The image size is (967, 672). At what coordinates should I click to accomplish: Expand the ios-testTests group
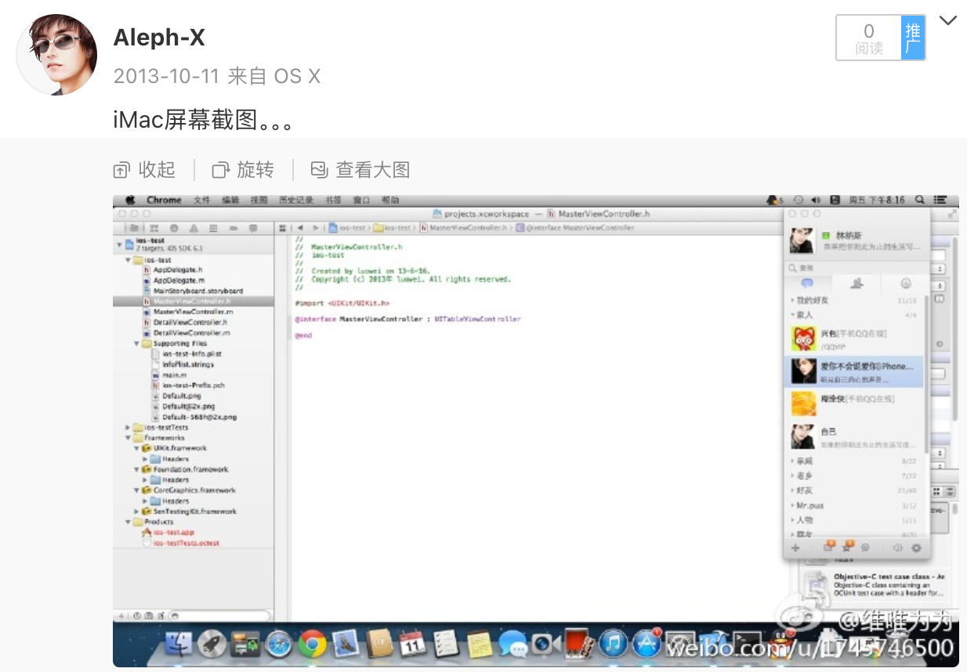pos(128,428)
